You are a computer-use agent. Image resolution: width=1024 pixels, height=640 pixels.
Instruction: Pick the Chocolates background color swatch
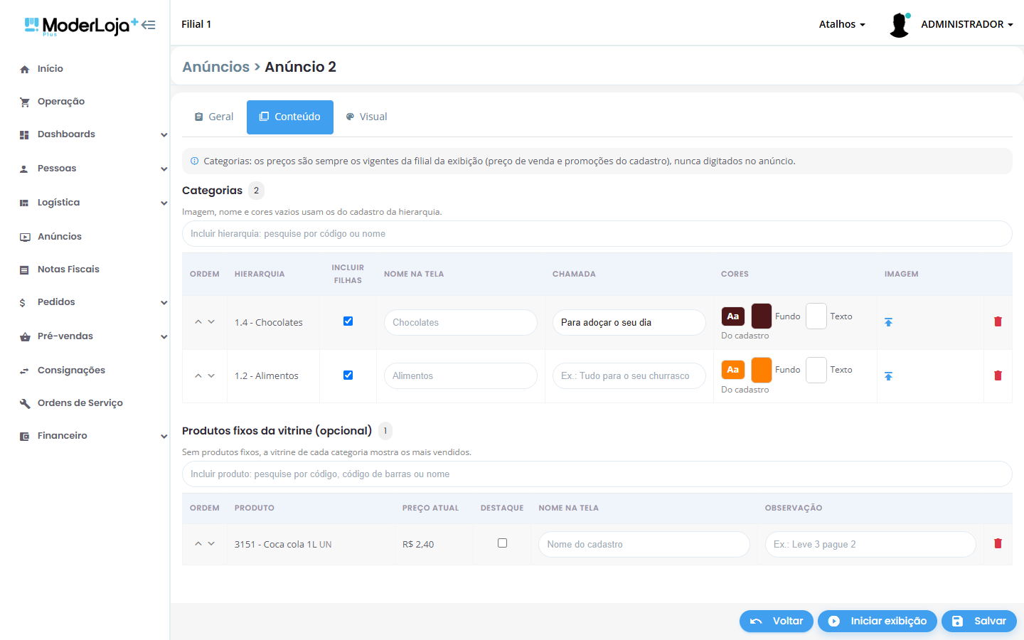(x=762, y=316)
